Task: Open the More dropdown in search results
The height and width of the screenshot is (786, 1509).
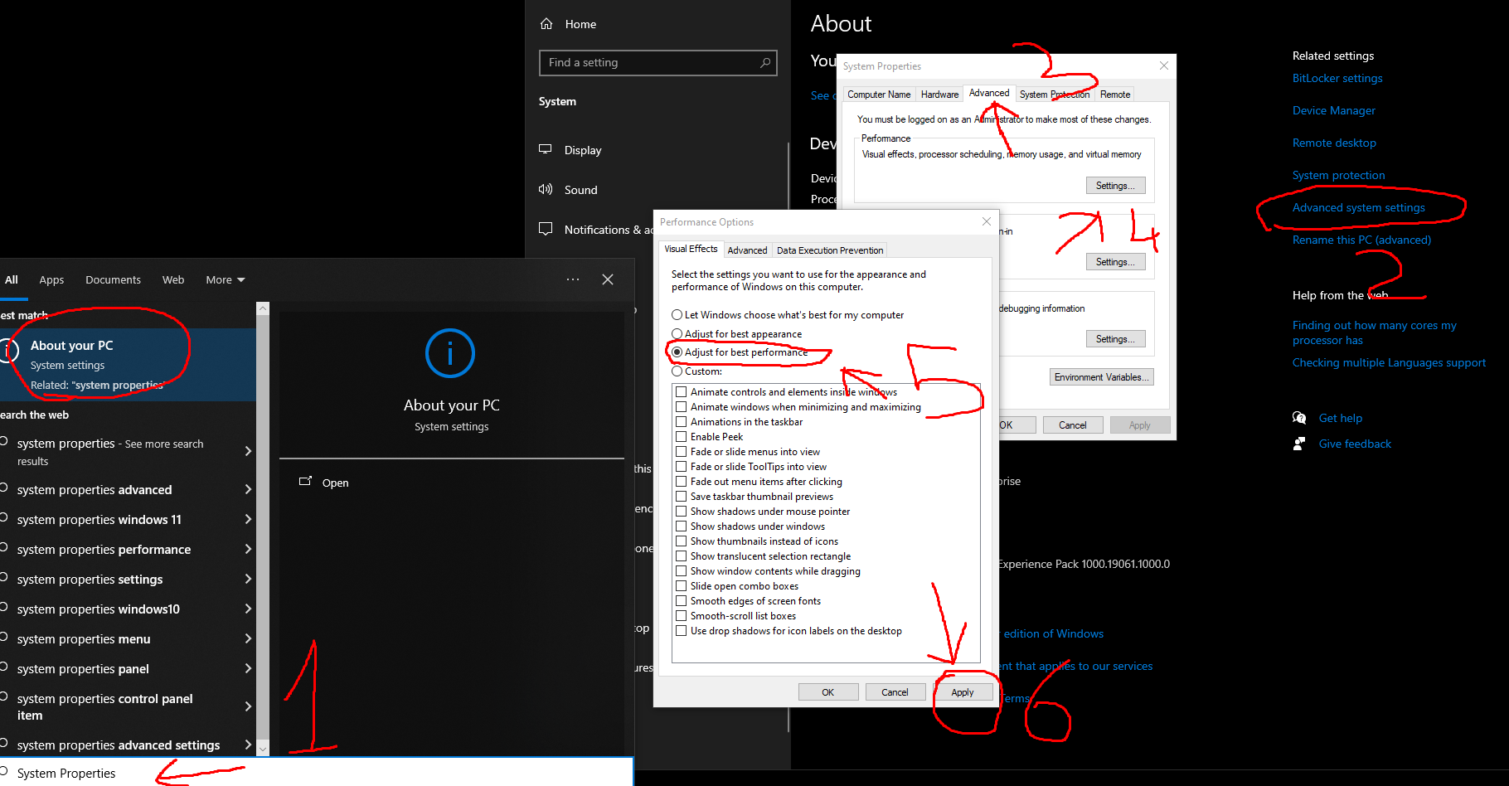Action: (224, 279)
